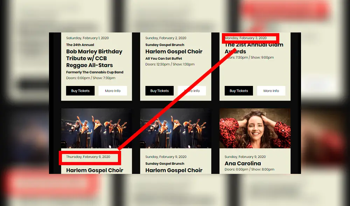Screen dimensions: 350x206
Task: Click the All You Can Eat Buffet text
Action: coord(163,59)
